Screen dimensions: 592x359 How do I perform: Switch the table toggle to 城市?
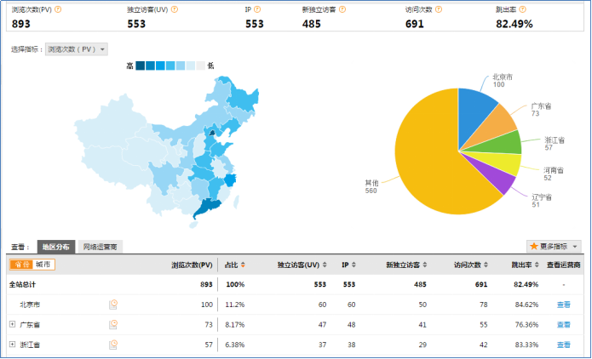(x=43, y=265)
